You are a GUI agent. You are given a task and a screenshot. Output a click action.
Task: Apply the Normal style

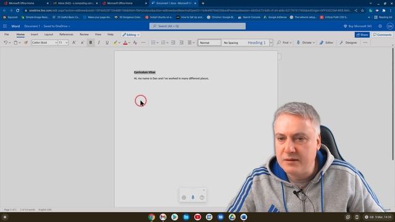click(209, 43)
